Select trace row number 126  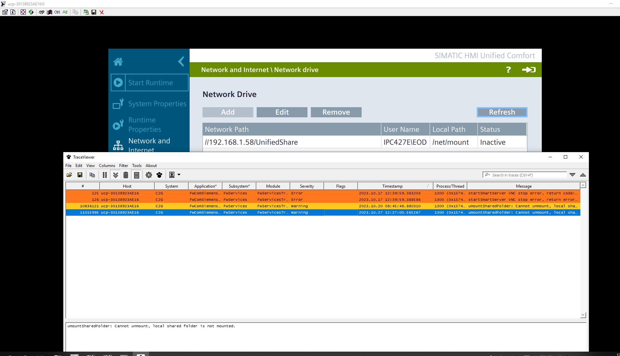pyautogui.click(x=323, y=200)
